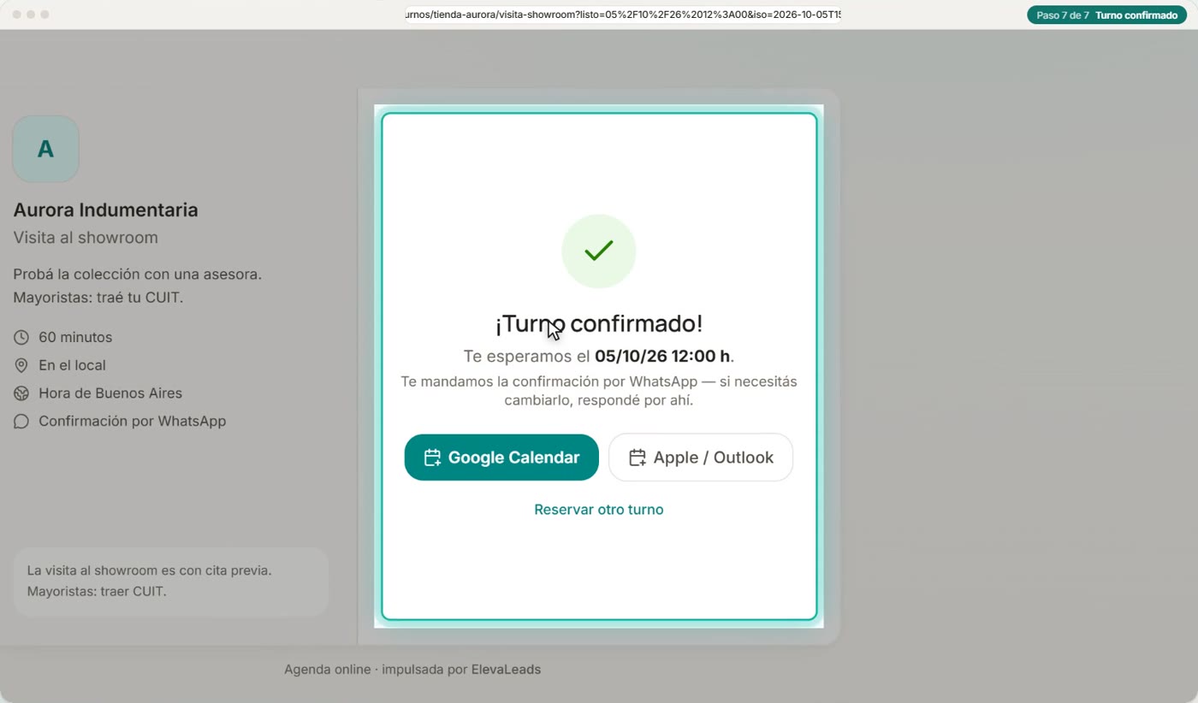Click the green checkmark confirmation icon
This screenshot has height=703, width=1198.
click(x=599, y=251)
